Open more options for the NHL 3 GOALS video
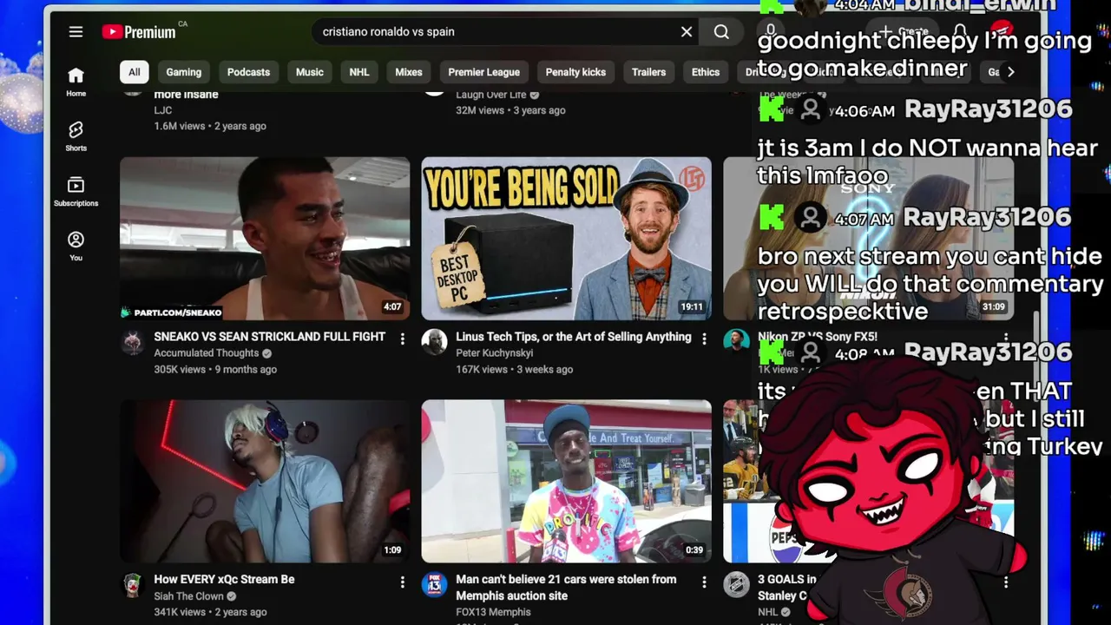Viewport: 1111px width, 625px height. (x=1006, y=582)
